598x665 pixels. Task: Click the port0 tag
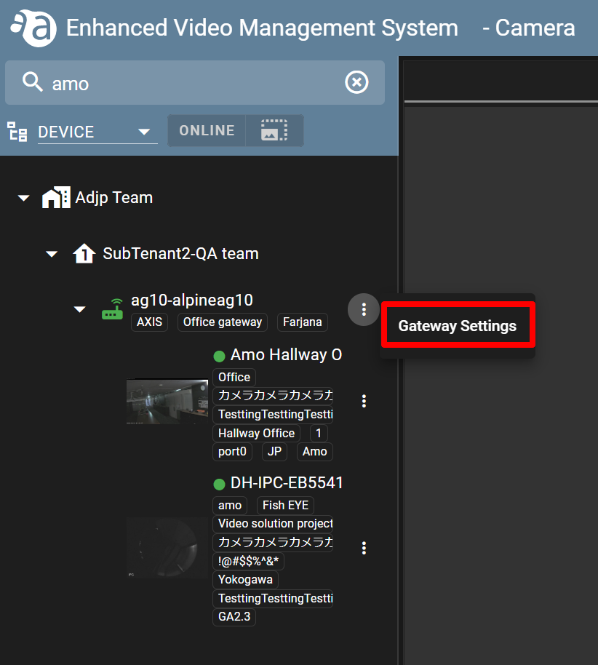tap(232, 451)
